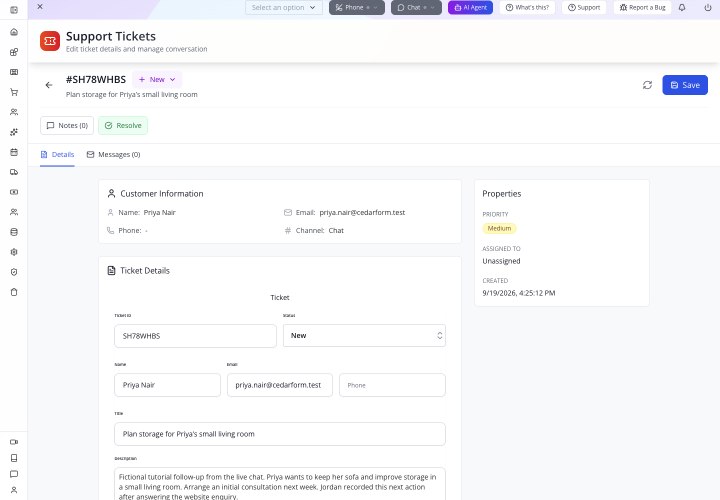
Task: Open the speech bubble sidebar icon
Action: 14,474
